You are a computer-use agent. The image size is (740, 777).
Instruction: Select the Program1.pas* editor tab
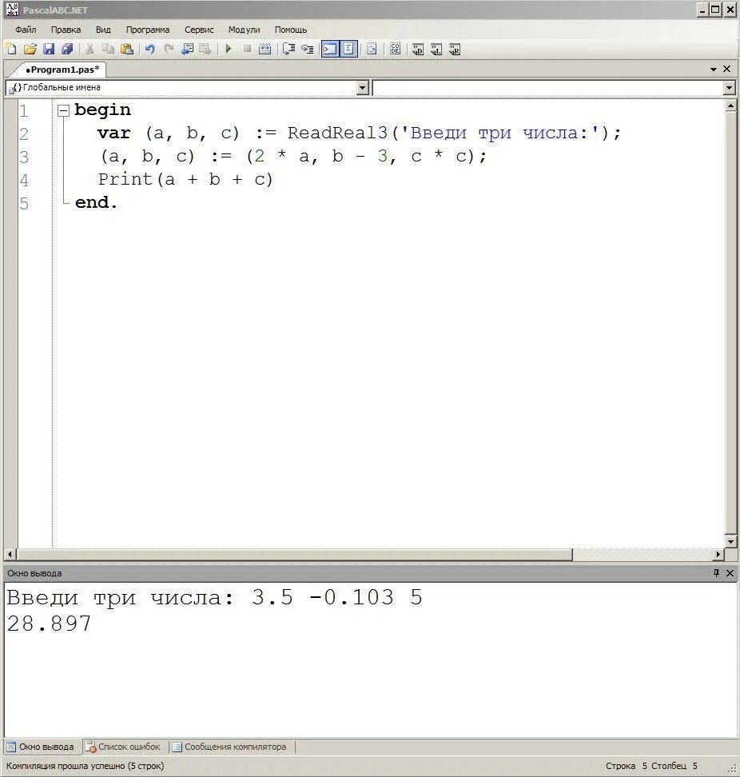[x=62, y=70]
